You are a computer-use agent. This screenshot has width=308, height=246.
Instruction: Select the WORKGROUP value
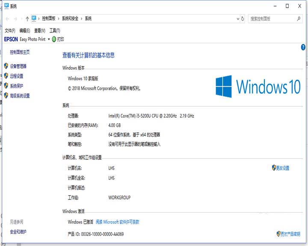click(x=119, y=197)
